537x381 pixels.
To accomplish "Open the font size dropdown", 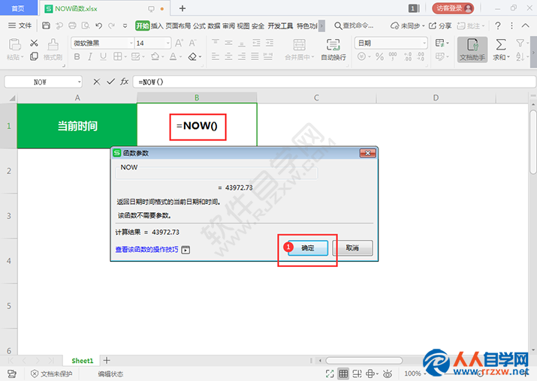I will coord(167,43).
